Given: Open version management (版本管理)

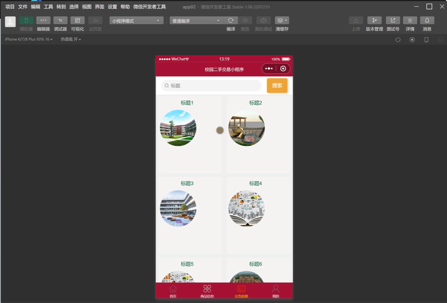Looking at the screenshot, I should (374, 21).
